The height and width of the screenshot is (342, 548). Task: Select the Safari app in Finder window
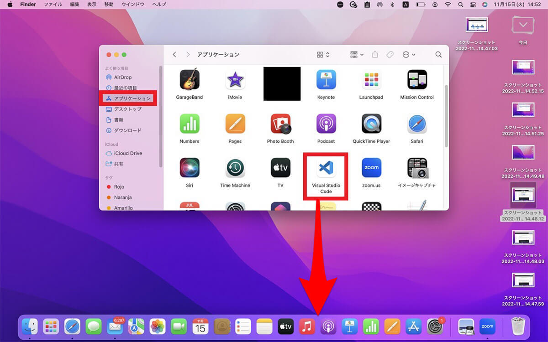[417, 124]
